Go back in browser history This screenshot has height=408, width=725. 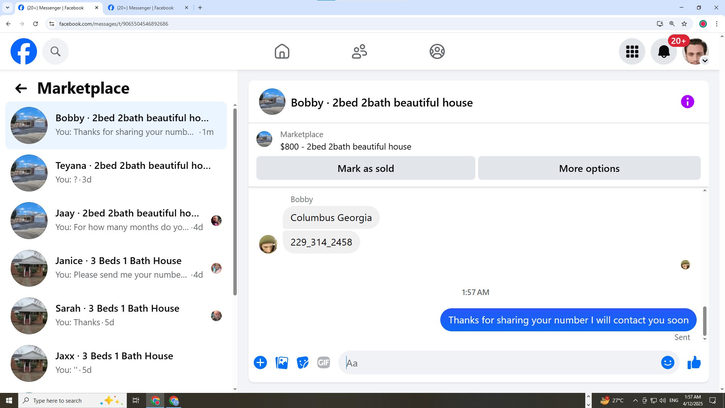pyautogui.click(x=8, y=24)
